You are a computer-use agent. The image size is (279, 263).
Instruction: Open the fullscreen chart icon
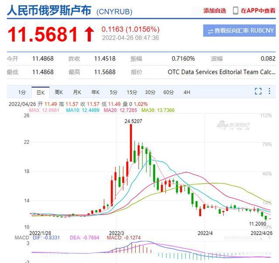click(x=258, y=91)
